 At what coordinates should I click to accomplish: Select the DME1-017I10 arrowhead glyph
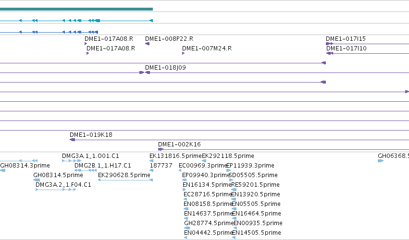[329, 53]
